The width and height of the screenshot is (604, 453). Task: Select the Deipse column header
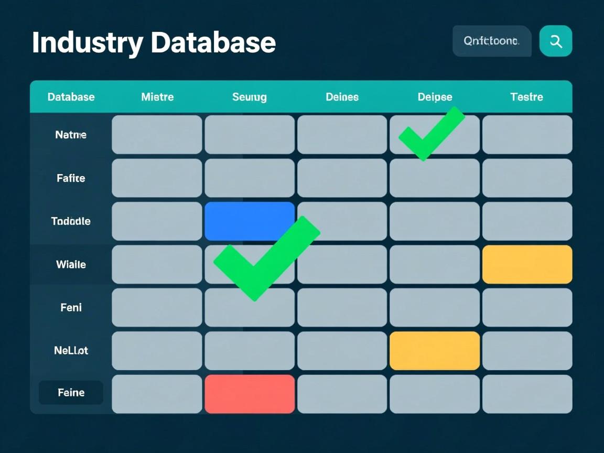(x=435, y=97)
